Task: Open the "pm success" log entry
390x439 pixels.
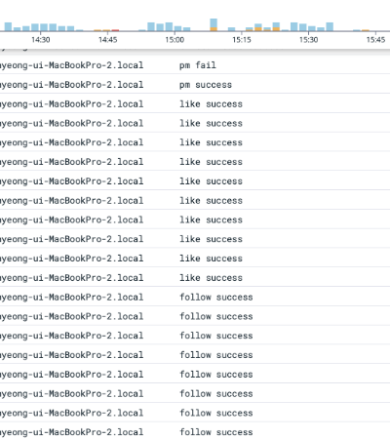Action: (x=195, y=85)
